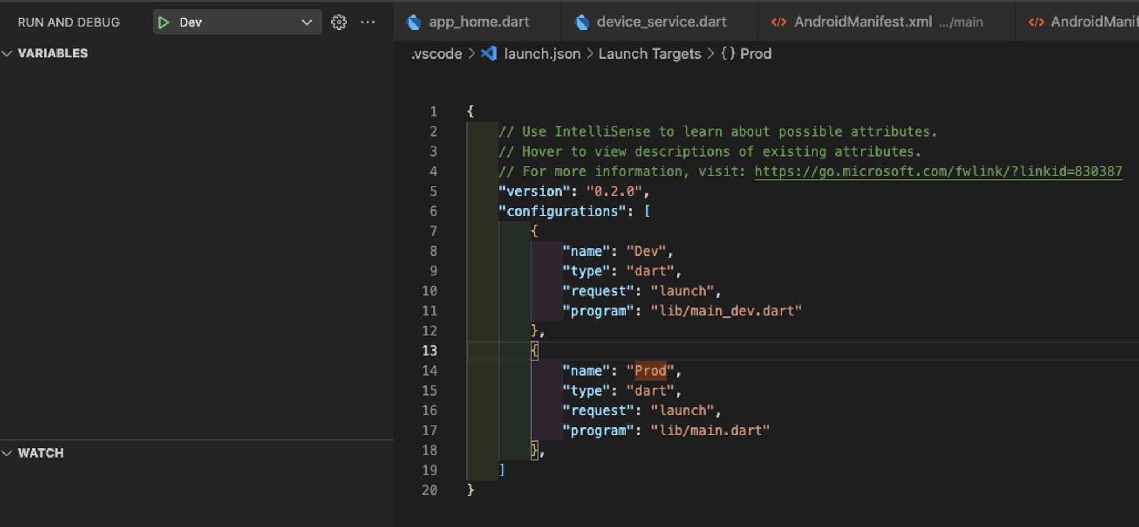Click line number 13 in the gutter
This screenshot has width=1139, height=527.
click(x=429, y=351)
